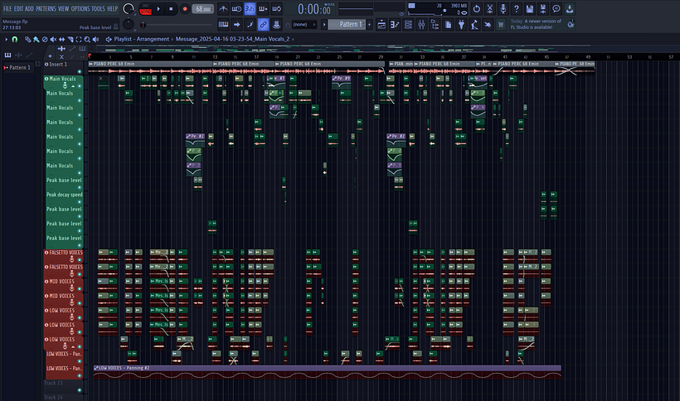Toggle the magnet snap icon in playlist toolbar
Viewport: 680px width, 401px height.
pos(15,39)
